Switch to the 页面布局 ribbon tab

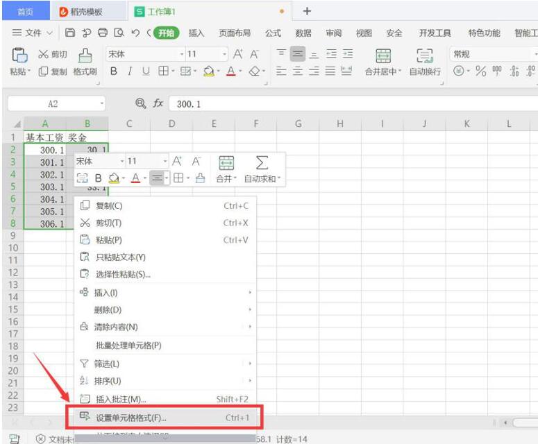pyautogui.click(x=235, y=33)
